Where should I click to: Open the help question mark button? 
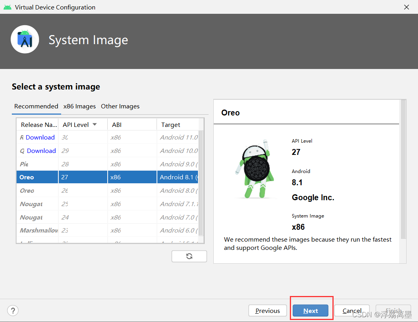coord(13,311)
